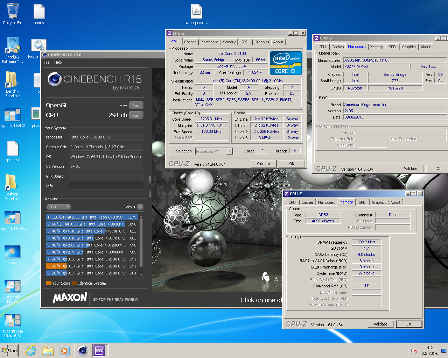
Task: Select ranking entry Core i7-4770K 822
Action: tap(92, 231)
